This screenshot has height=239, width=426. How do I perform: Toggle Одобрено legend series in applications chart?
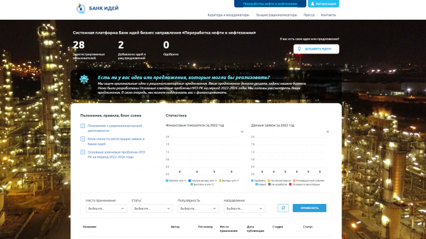tap(258, 180)
